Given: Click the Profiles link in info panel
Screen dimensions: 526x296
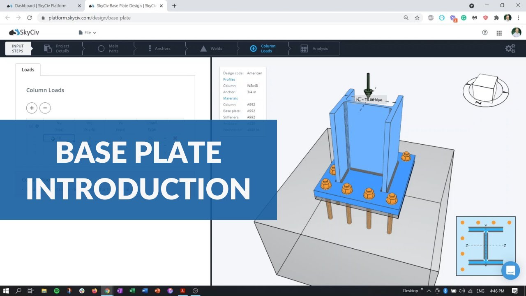Looking at the screenshot, I should [x=229, y=79].
